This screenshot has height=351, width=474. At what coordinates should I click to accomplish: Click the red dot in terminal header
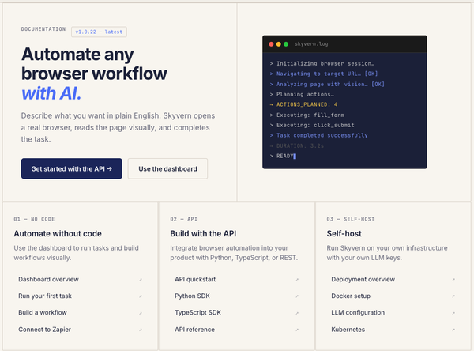271,44
